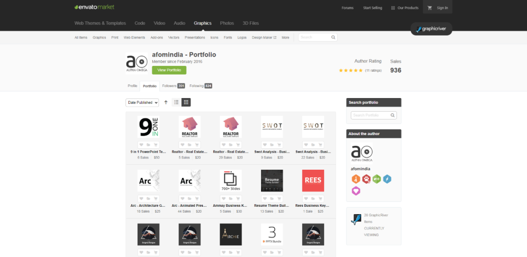Add 9 in 1 PowerPoint item to collection (folder icon)
527x257 pixels.
[x=148, y=145]
